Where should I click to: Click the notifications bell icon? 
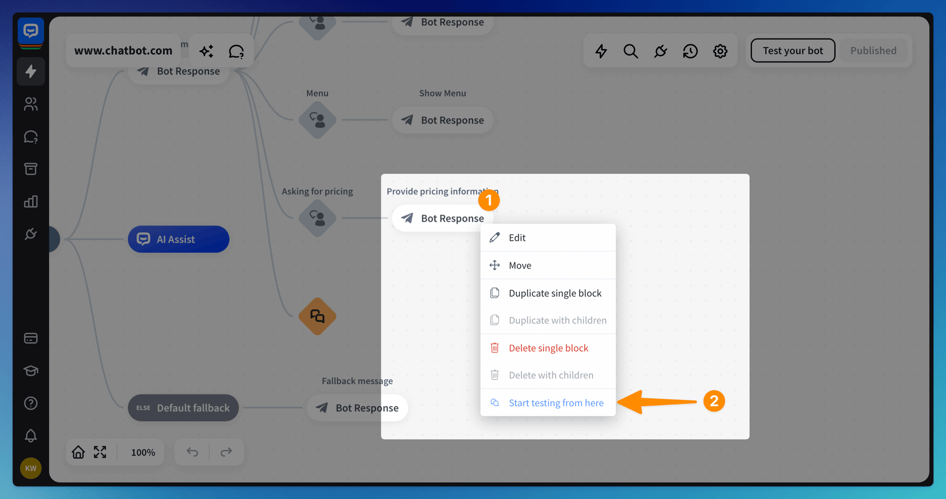coord(31,436)
